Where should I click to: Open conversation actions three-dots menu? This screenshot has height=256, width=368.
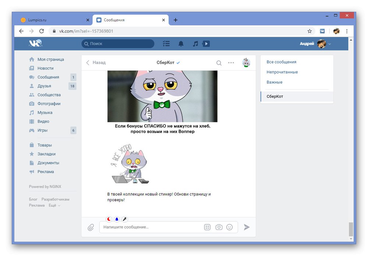click(231, 63)
